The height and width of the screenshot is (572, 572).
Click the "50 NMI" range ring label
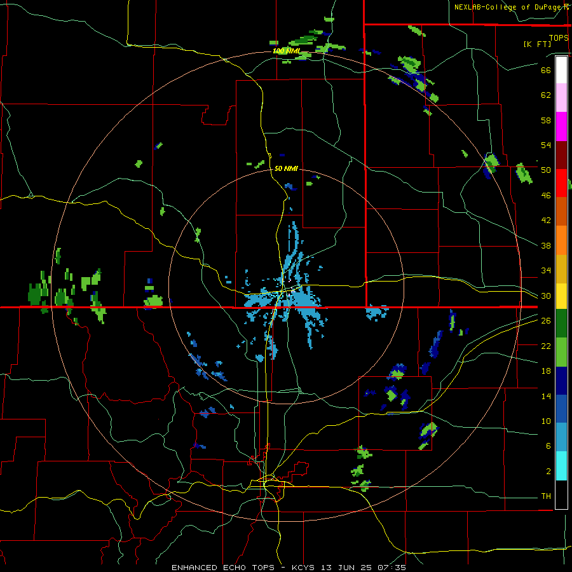[x=286, y=168]
